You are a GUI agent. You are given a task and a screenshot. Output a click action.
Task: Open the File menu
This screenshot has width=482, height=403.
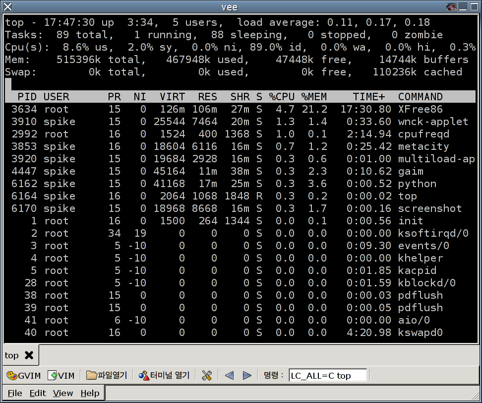(x=15, y=393)
